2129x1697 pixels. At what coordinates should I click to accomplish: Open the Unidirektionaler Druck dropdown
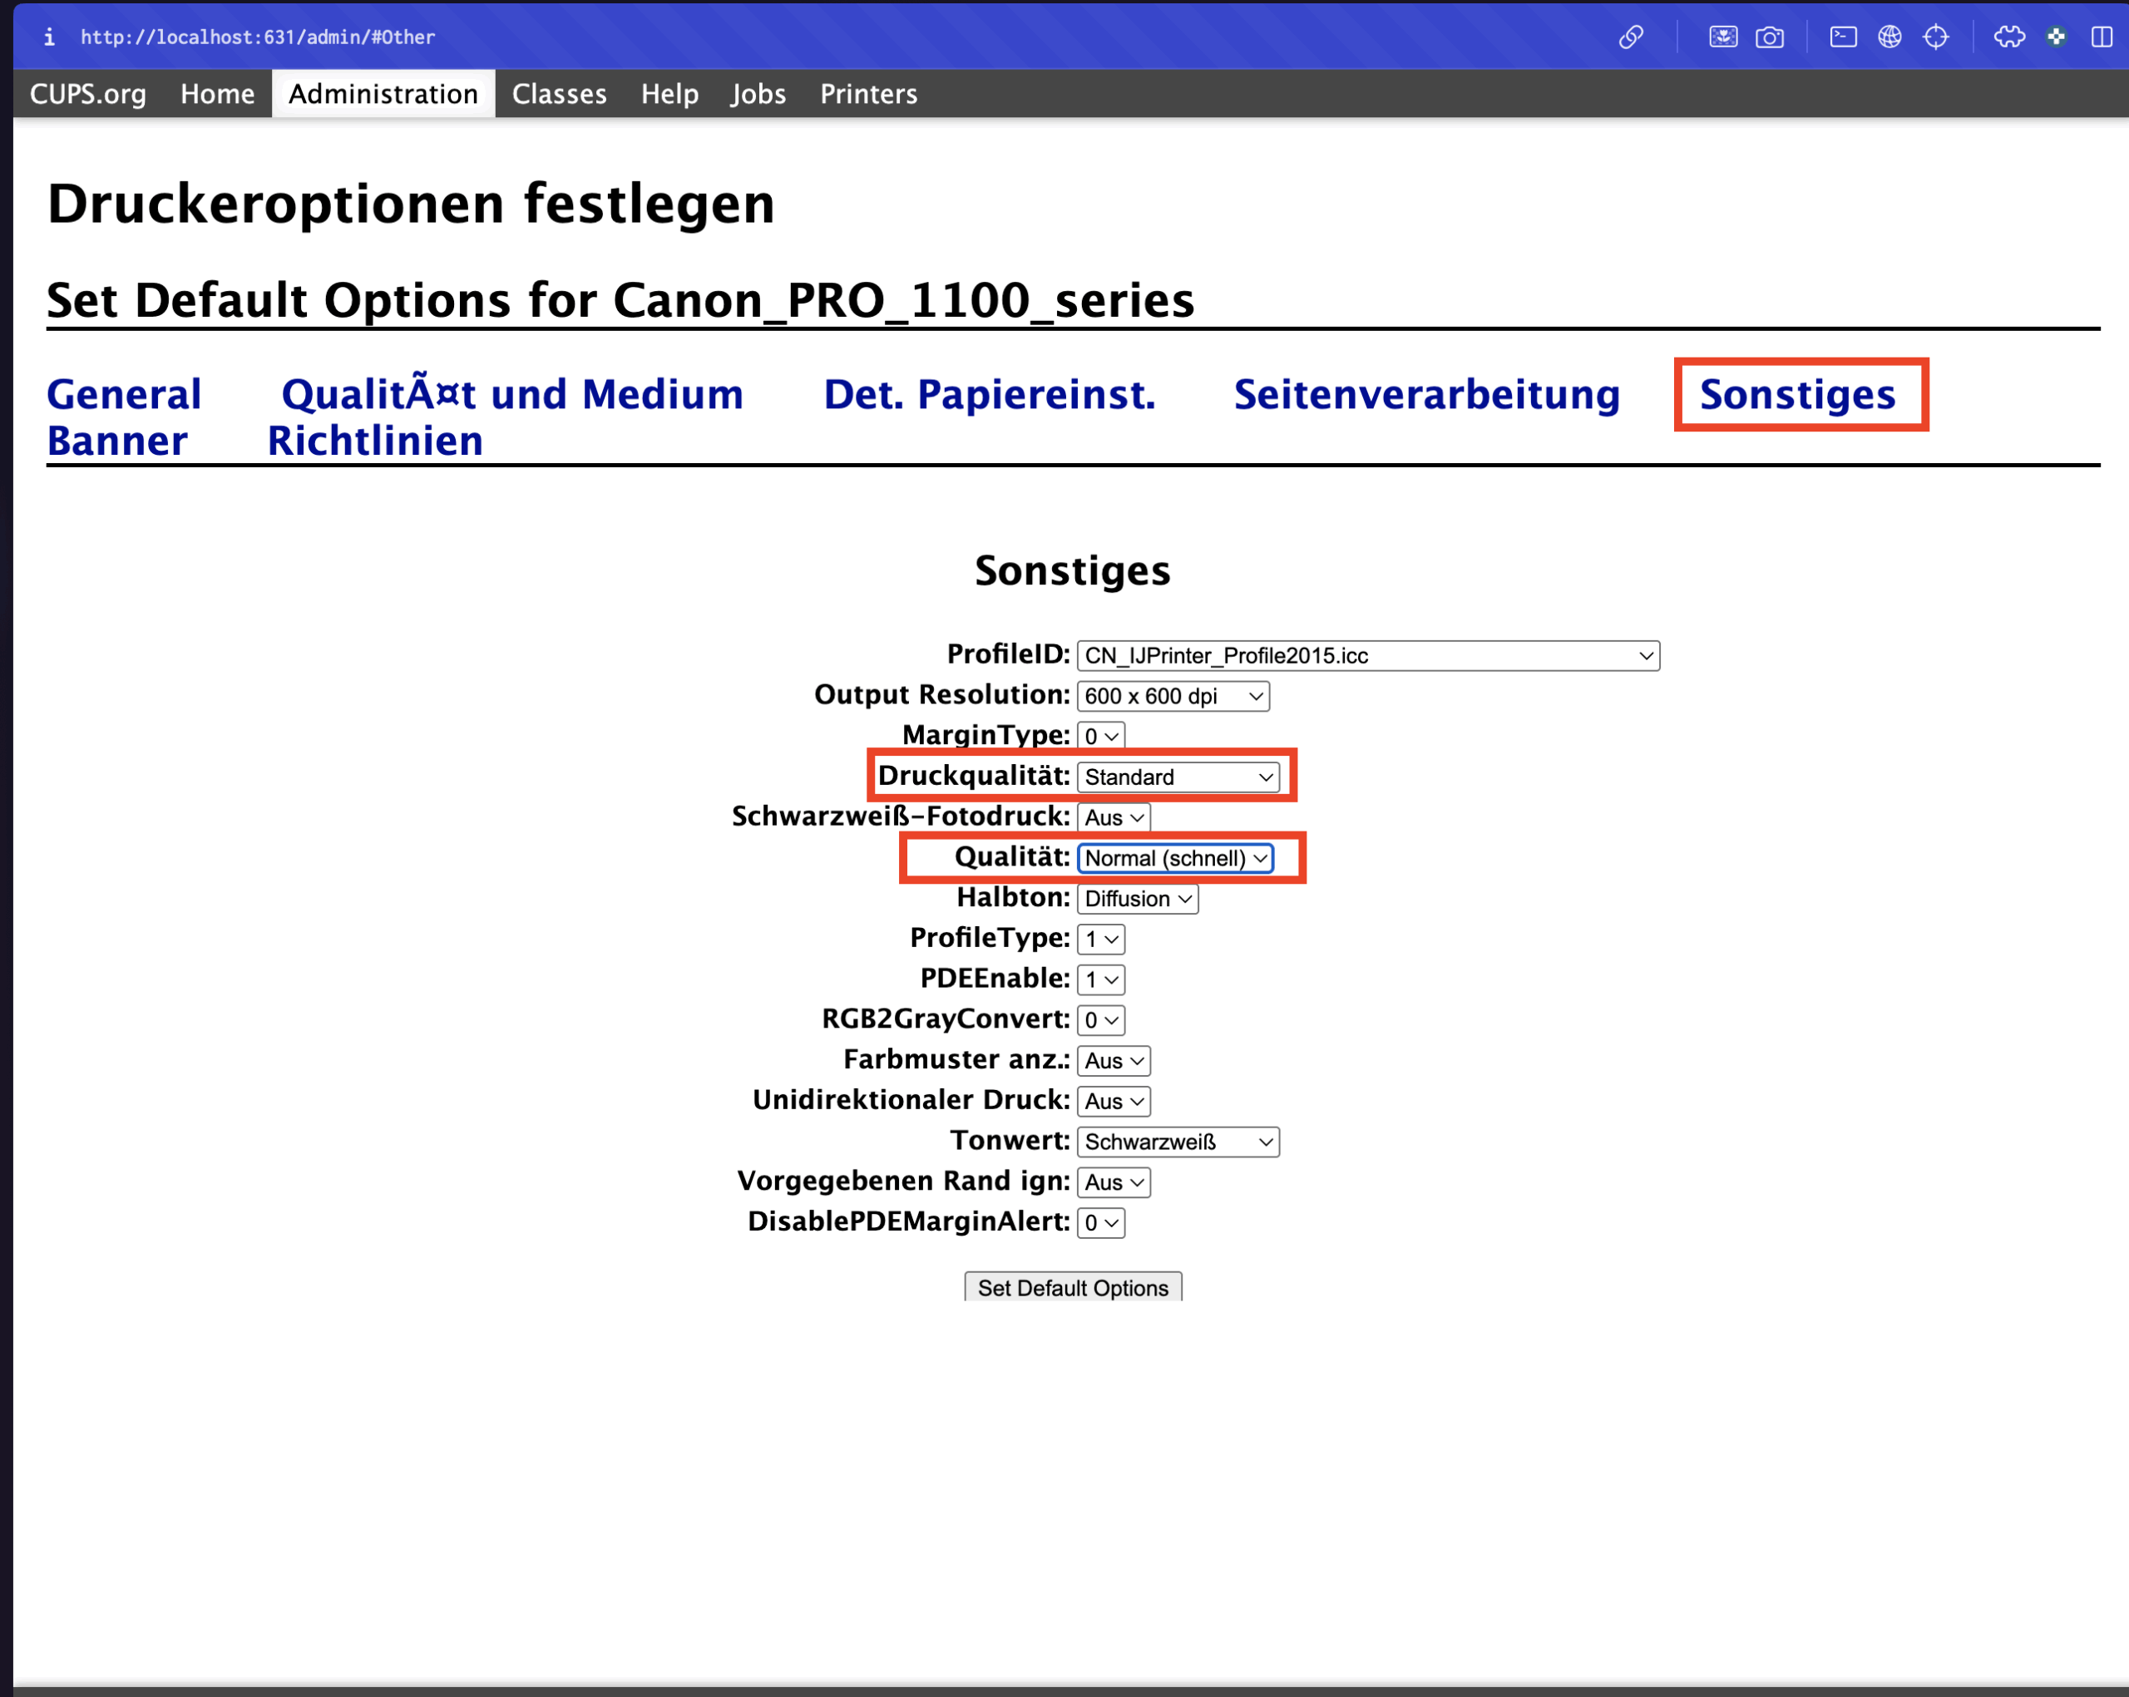(1113, 1101)
